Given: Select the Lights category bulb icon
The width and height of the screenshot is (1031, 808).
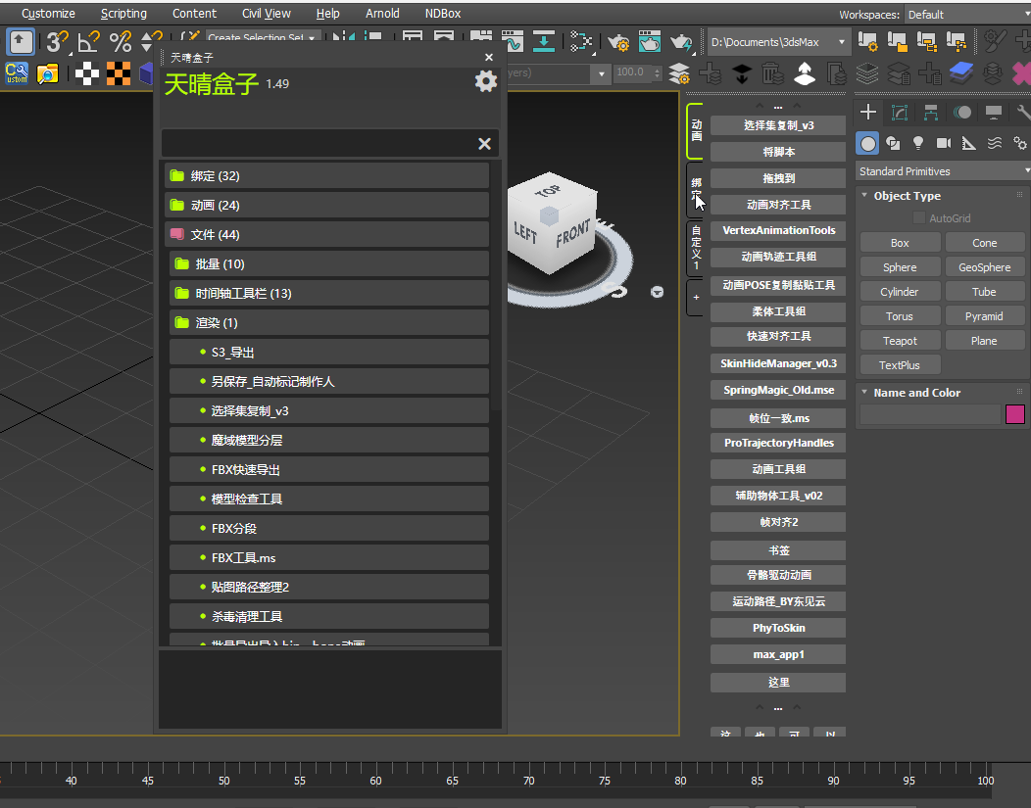Looking at the screenshot, I should coord(918,143).
